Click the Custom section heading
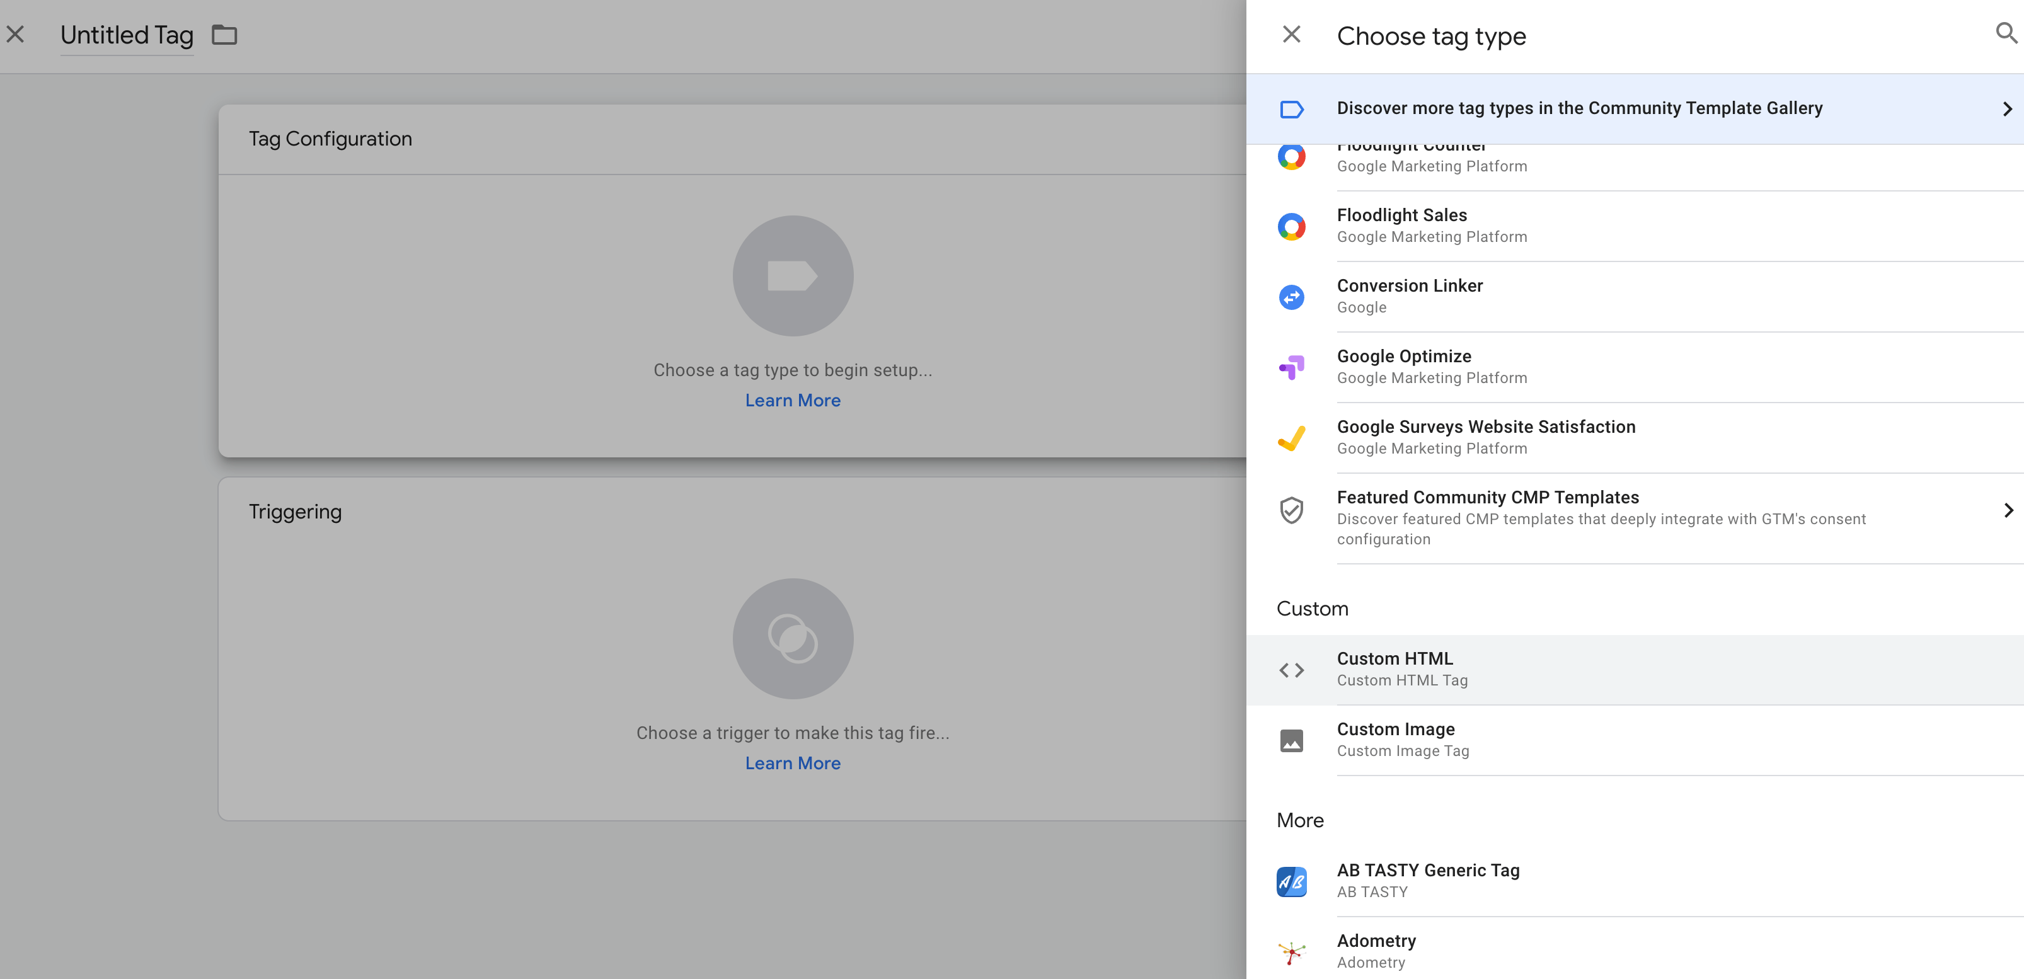 click(1312, 609)
